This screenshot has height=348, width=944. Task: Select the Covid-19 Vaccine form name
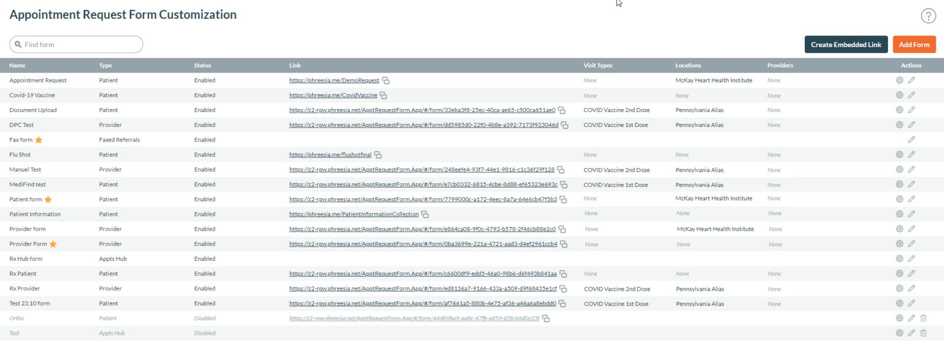pos(32,95)
